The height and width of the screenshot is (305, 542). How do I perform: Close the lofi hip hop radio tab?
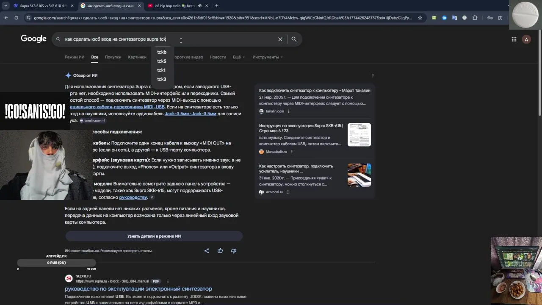207,6
